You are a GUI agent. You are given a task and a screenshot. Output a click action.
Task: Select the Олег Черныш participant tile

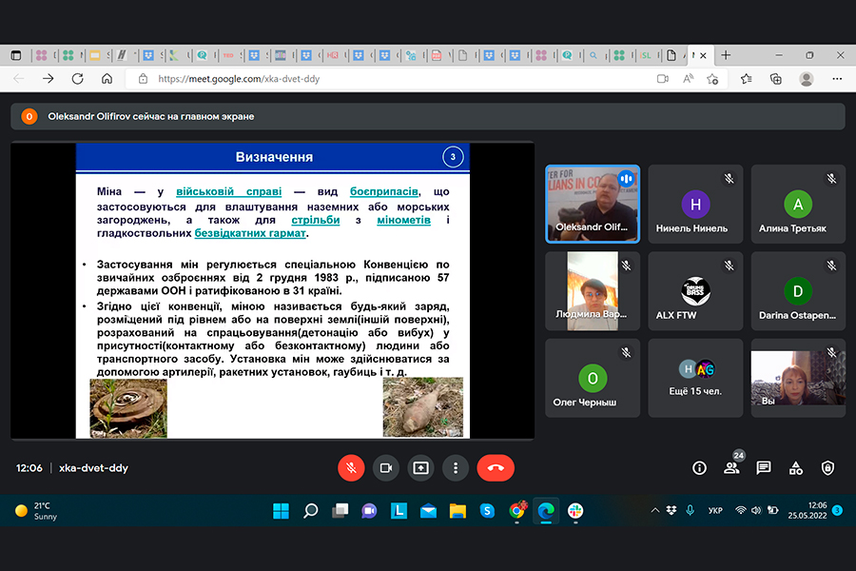coord(593,378)
